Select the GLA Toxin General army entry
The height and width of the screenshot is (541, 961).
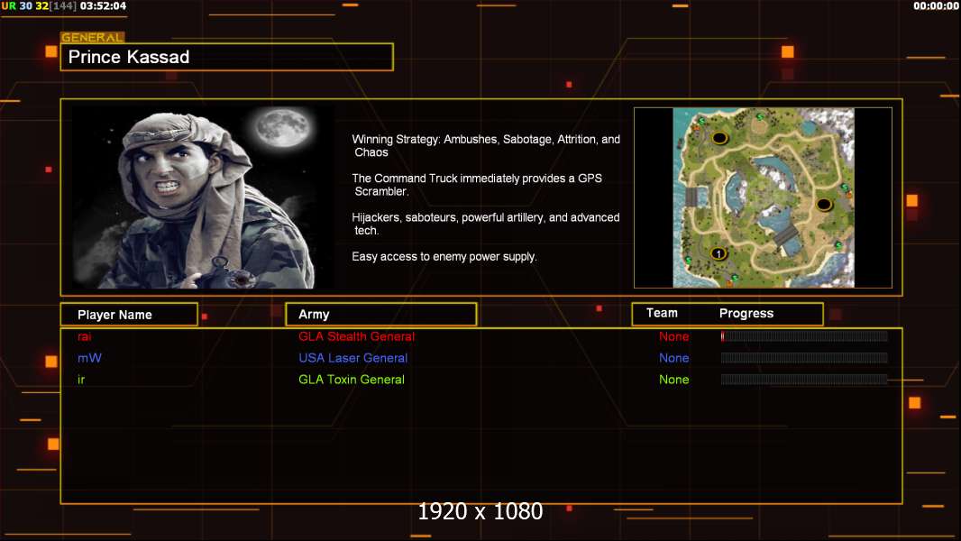tap(352, 380)
